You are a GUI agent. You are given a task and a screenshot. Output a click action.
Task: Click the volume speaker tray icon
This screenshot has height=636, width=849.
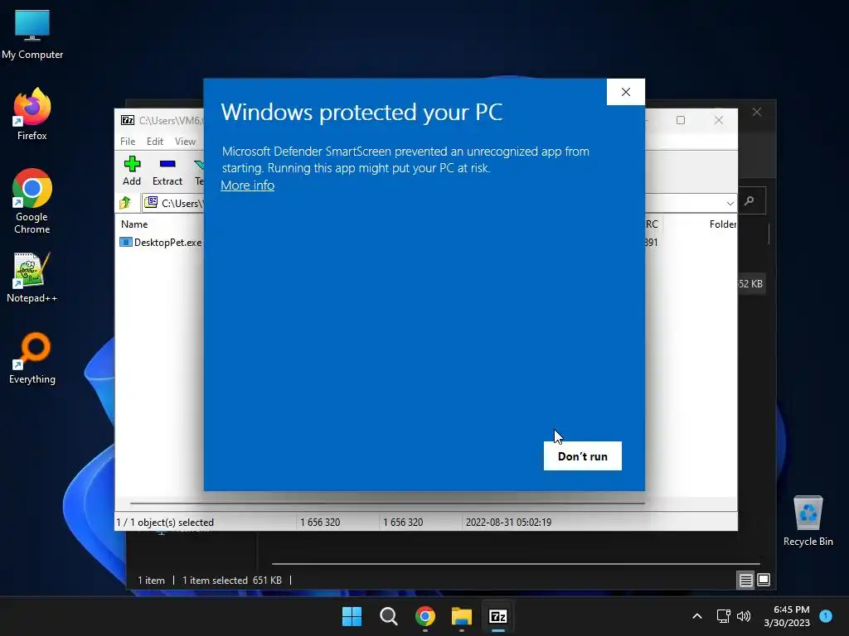click(744, 616)
